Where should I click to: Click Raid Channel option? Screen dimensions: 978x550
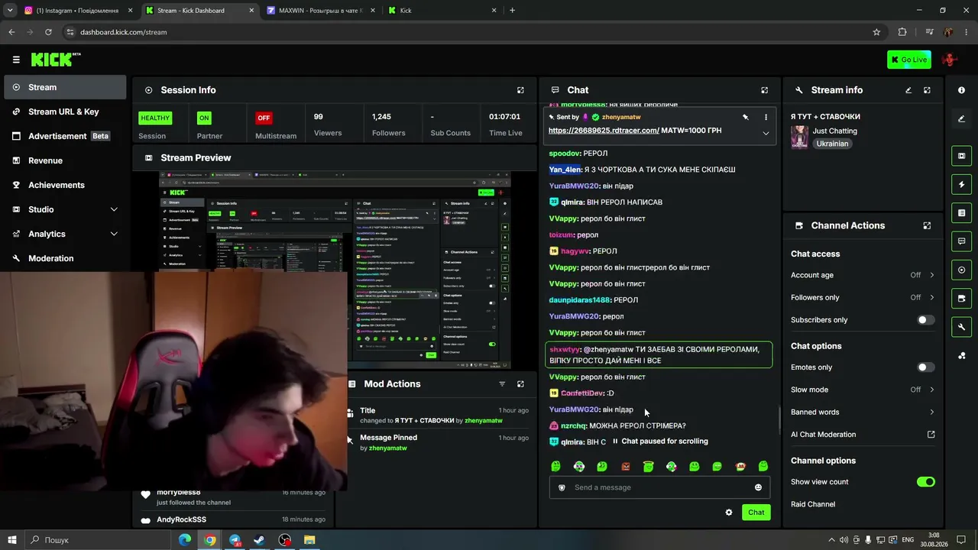pyautogui.click(x=813, y=504)
